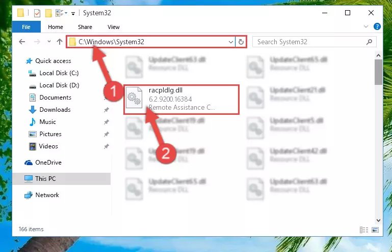Screen dimensions: 392x252
Task: Click the Pictures pin icon
Action: [107, 134]
